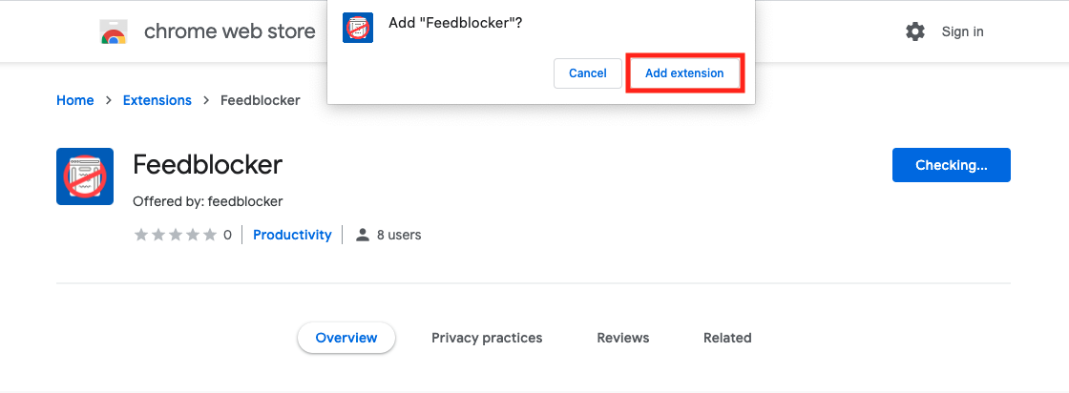Screen dimensions: 1069x393
Task: Click the five-star rating row
Action: click(176, 235)
